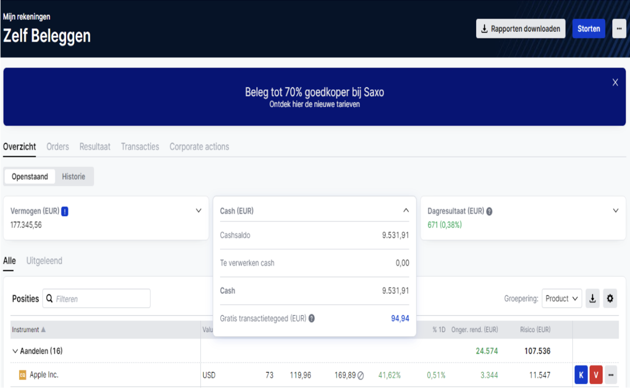The width and height of the screenshot is (630, 391).
Task: Click the Filteren search field
Action: (x=96, y=299)
